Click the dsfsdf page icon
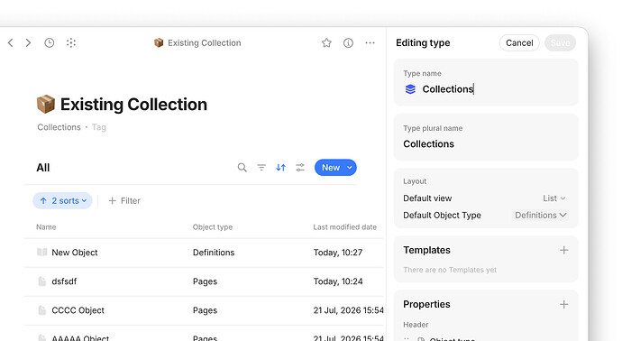 click(x=42, y=281)
